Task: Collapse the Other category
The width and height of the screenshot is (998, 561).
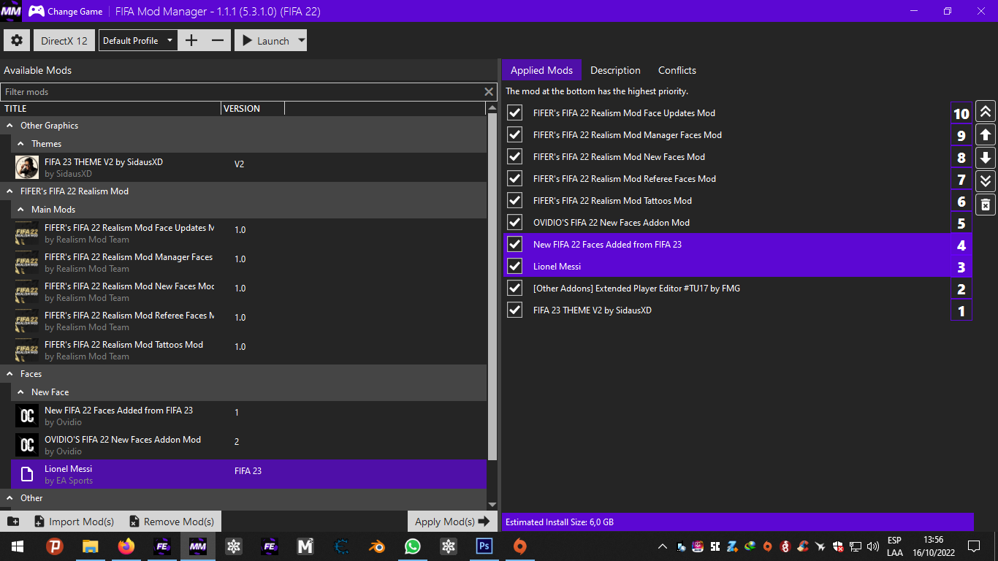Action: pyautogui.click(x=10, y=498)
